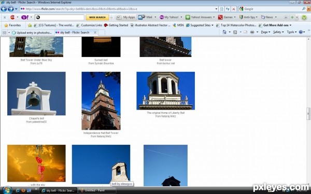Open Top 14 Watercolor Photos favorite
311x194 pixels.
[x=236, y=25]
